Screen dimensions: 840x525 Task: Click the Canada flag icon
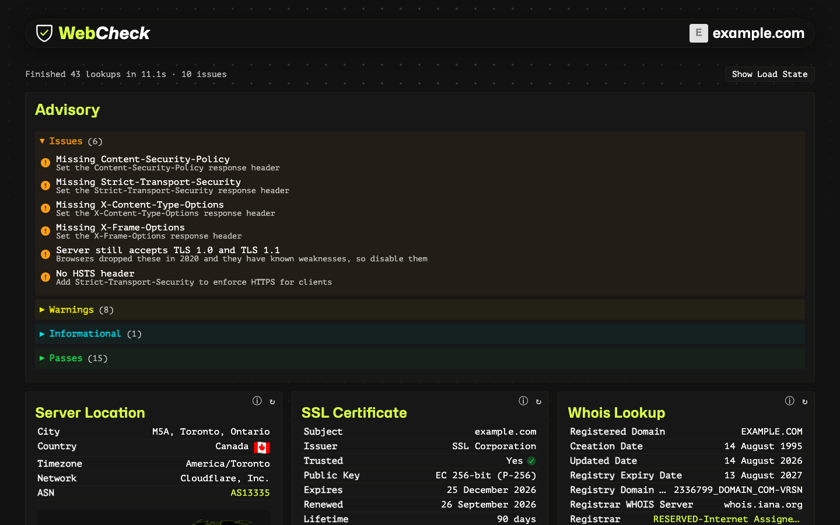[262, 447]
